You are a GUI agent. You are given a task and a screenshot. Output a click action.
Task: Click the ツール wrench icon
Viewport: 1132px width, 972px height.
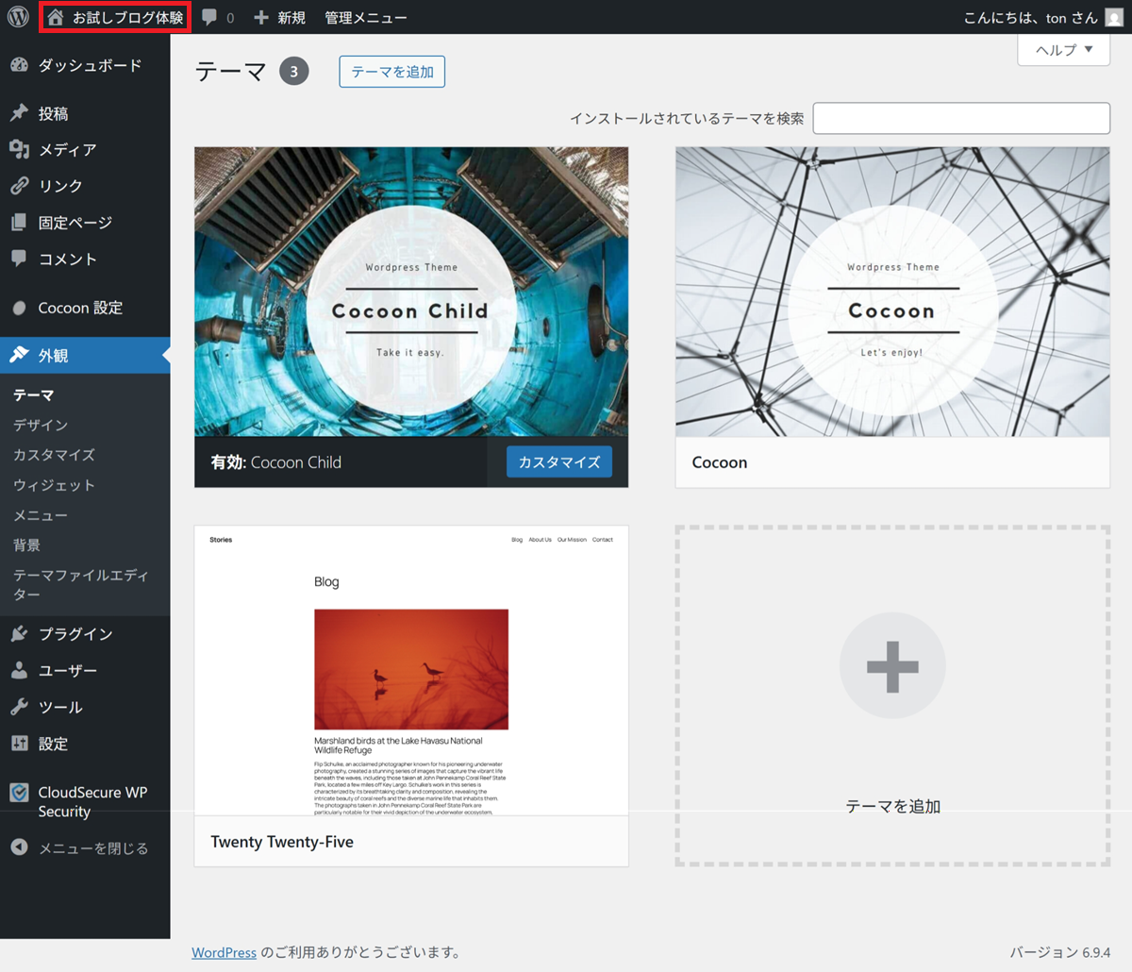coord(19,707)
